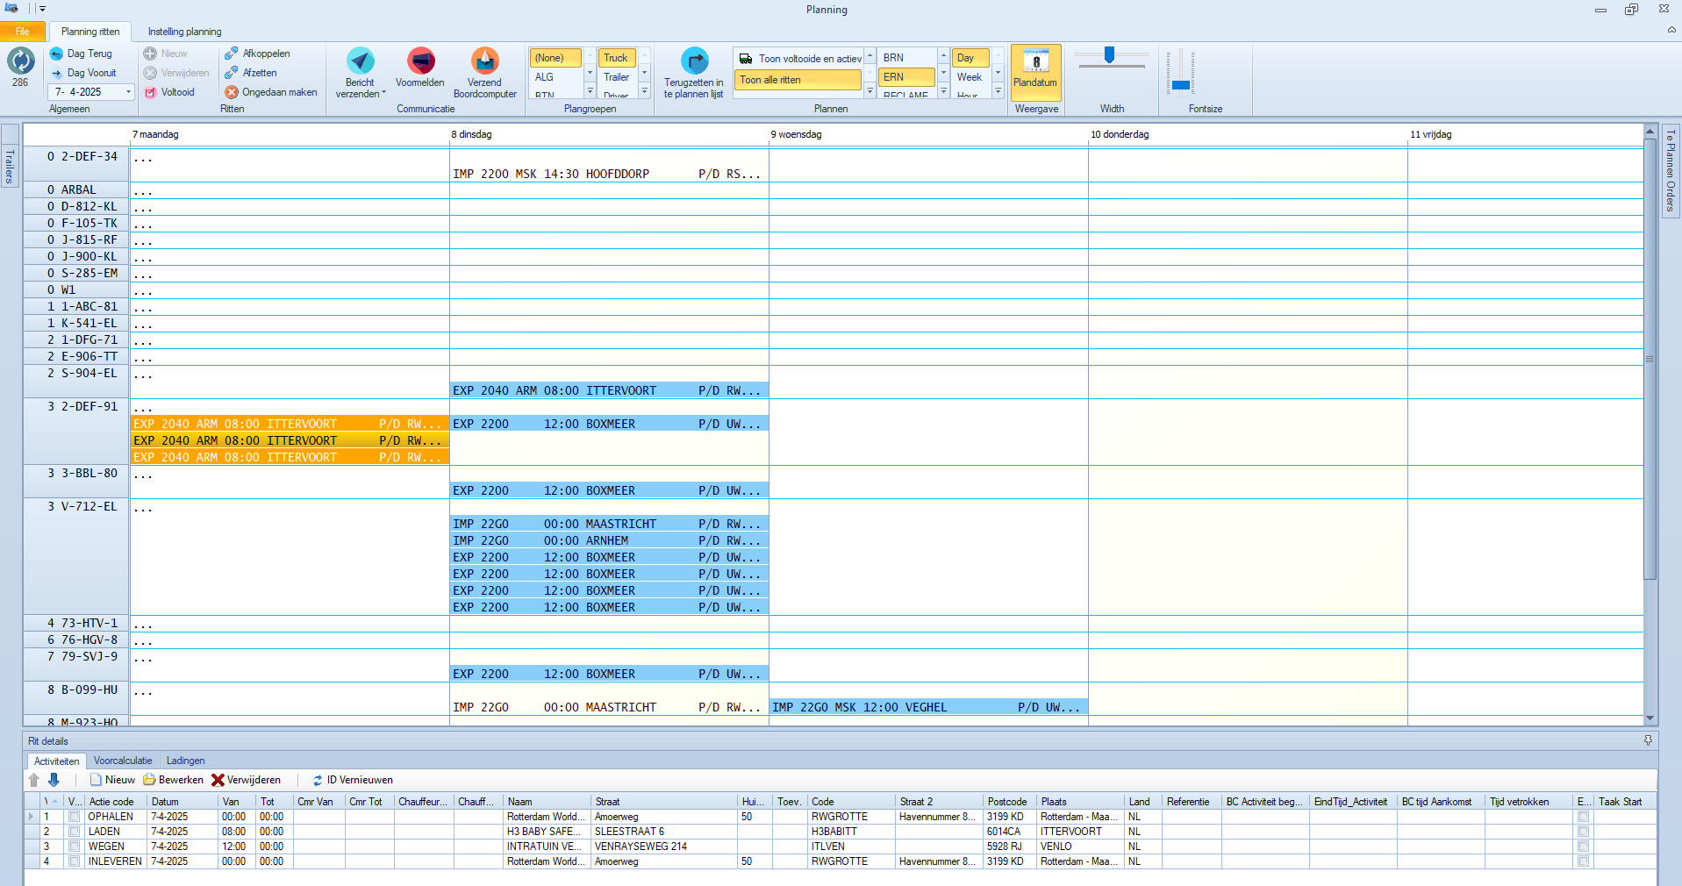Click the Afkoppelen link icon

pyautogui.click(x=231, y=54)
